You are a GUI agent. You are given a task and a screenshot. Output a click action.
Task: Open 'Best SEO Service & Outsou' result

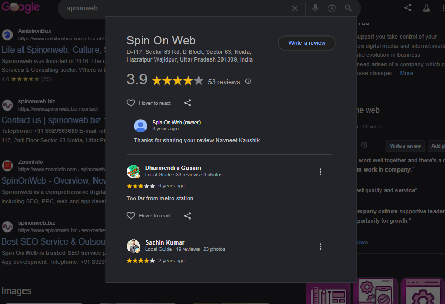53,241
